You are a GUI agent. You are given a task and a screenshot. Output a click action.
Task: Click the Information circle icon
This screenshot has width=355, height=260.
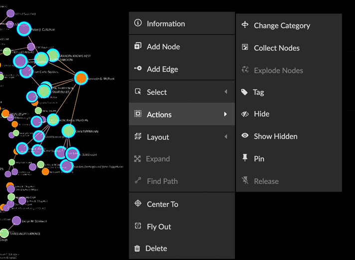(138, 23)
